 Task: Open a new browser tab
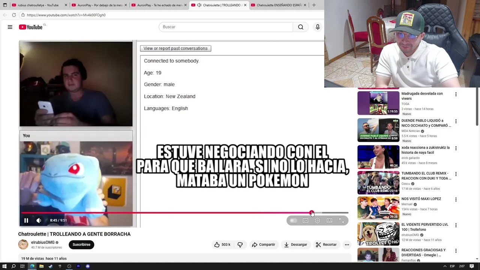coord(314,5)
